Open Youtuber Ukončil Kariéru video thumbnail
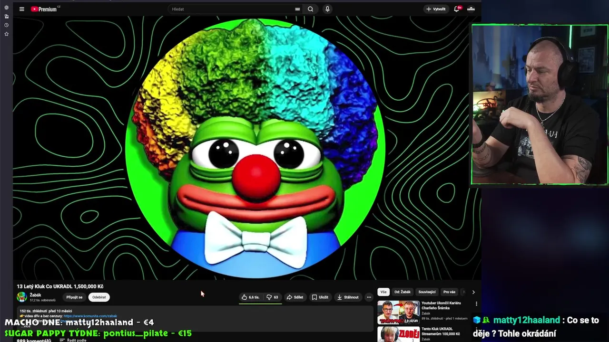609x342 pixels. (399, 313)
